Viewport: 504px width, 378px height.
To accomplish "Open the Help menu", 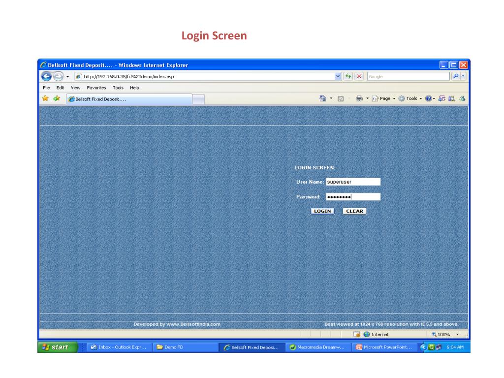I will click(134, 88).
